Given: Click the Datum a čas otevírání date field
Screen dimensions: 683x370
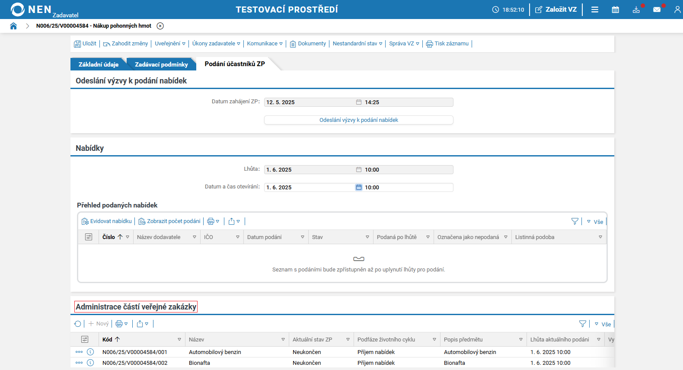Looking at the screenshot, I should pos(310,188).
